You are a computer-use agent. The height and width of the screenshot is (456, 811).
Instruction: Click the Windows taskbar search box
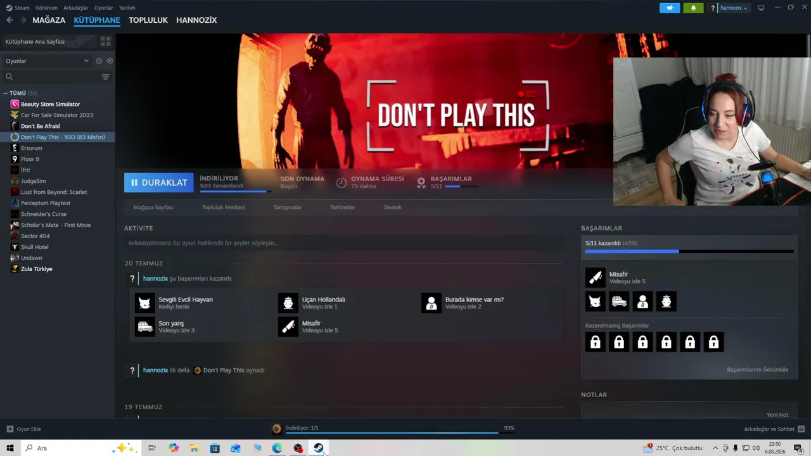pos(79,448)
